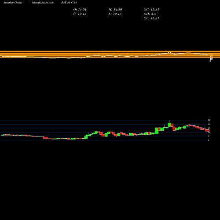Click the price axis label "11"

click(209, 132)
